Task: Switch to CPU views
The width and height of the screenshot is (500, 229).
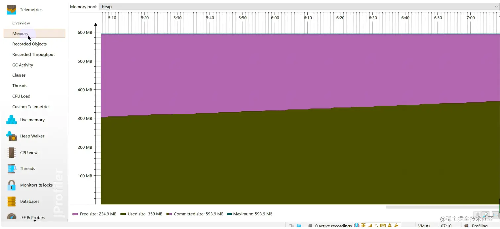Action: tap(29, 152)
